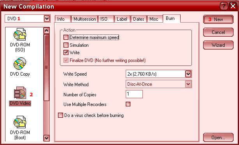Click the New button
Viewport: 239px width, 145px height.
click(x=218, y=19)
